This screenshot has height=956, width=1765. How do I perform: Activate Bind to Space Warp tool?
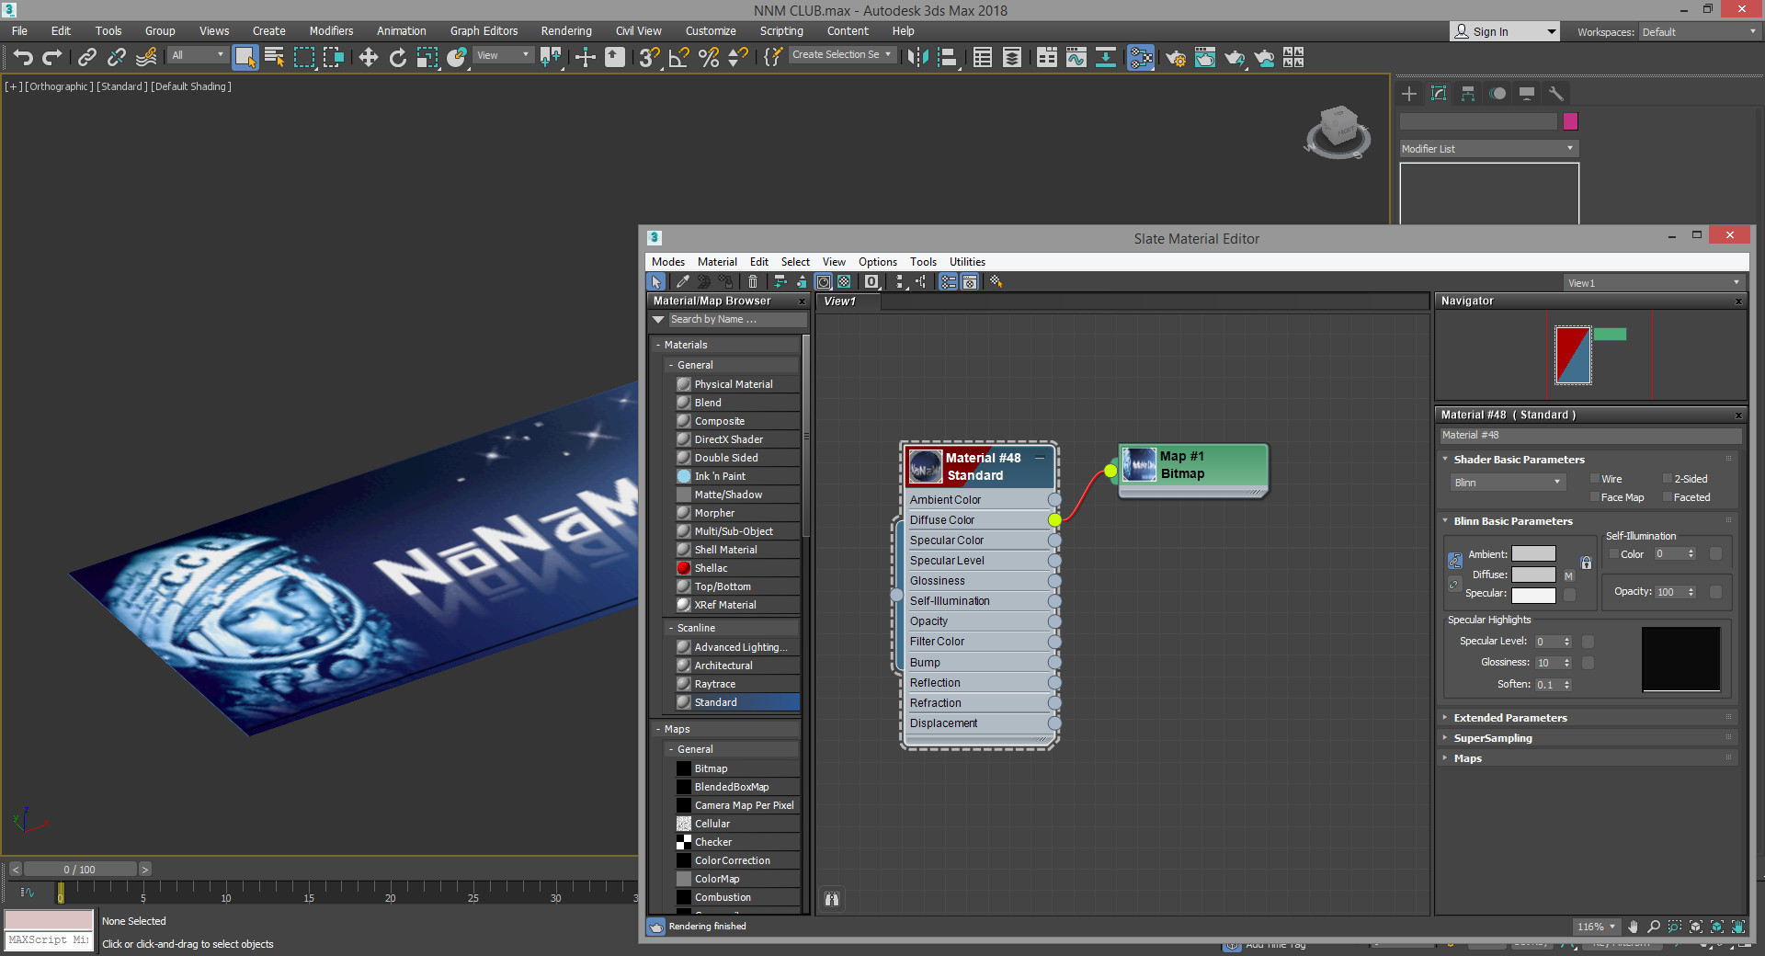tap(145, 58)
